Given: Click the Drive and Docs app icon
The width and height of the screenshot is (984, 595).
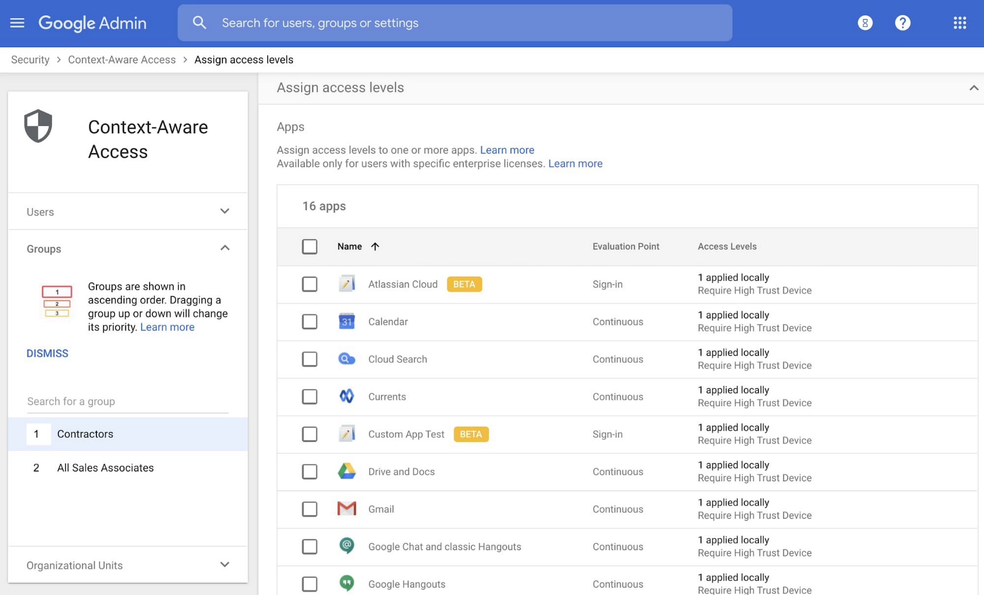Looking at the screenshot, I should coord(346,471).
